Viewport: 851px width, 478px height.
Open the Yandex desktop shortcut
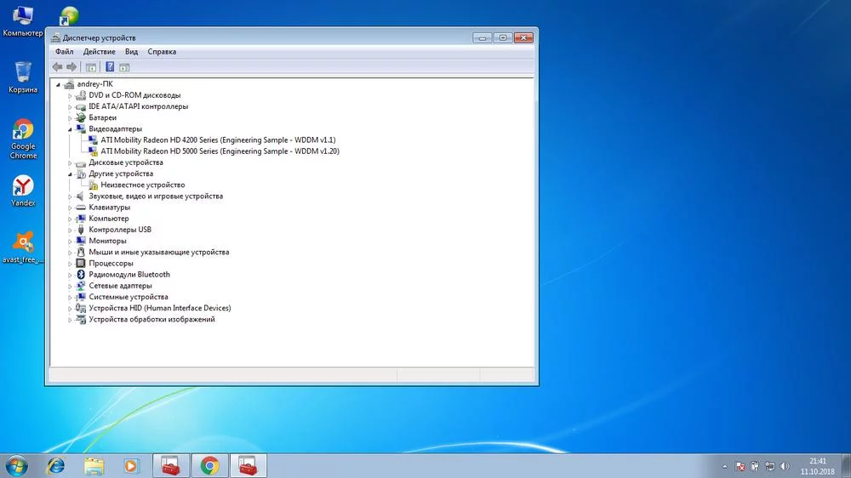pos(23,191)
